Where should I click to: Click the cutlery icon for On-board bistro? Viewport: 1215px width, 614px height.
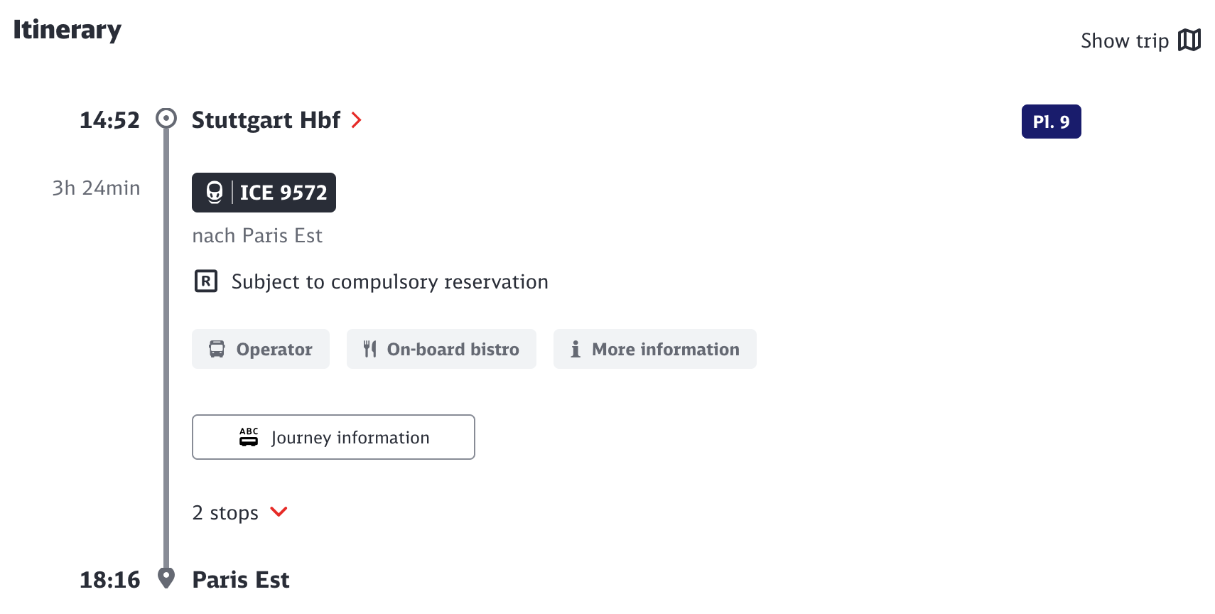[x=369, y=349]
